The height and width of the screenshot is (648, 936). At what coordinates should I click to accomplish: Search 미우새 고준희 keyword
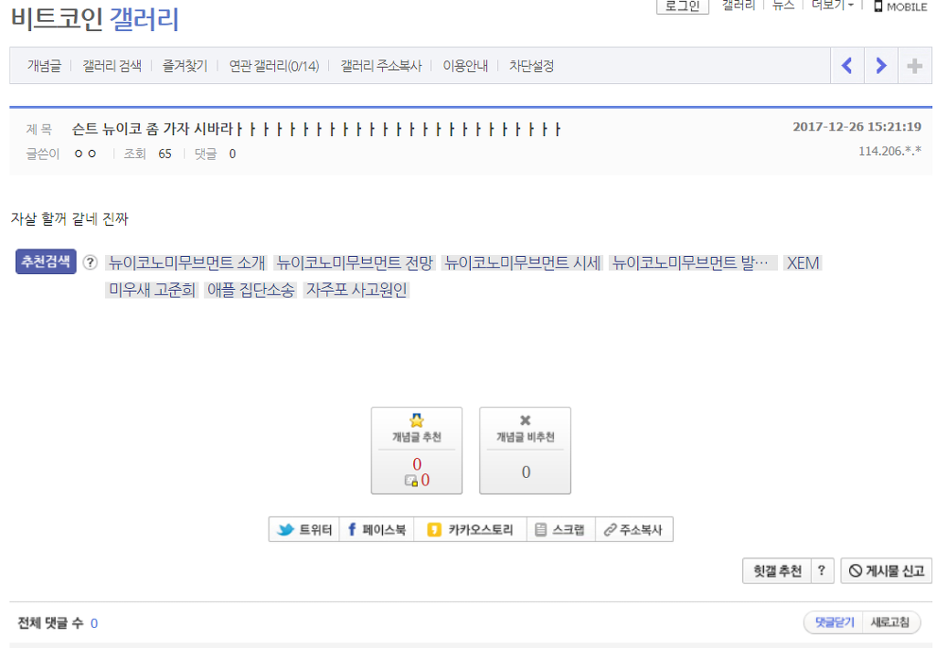pyautogui.click(x=152, y=290)
